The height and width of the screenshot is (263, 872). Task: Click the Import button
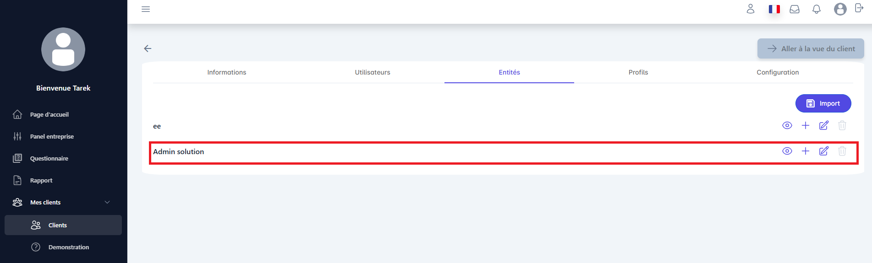click(823, 103)
